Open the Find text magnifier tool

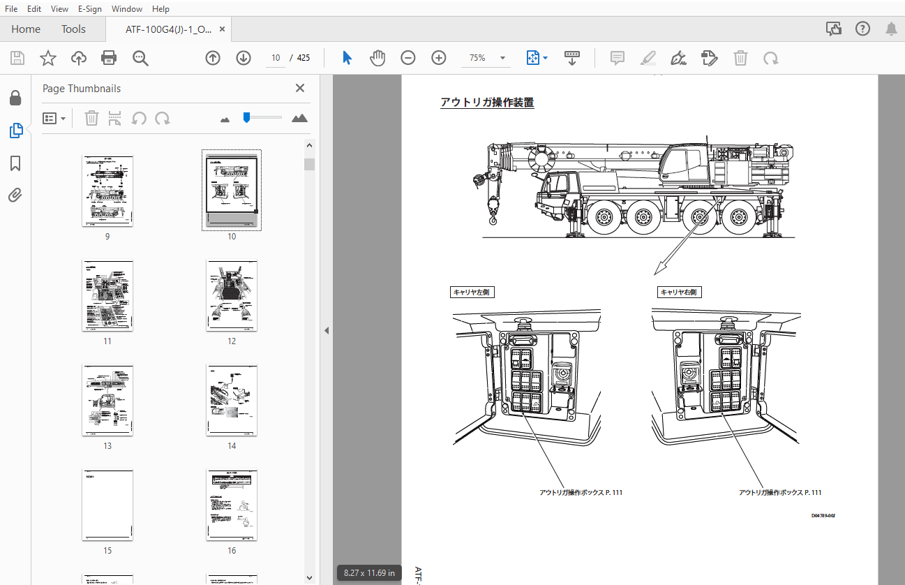(140, 58)
